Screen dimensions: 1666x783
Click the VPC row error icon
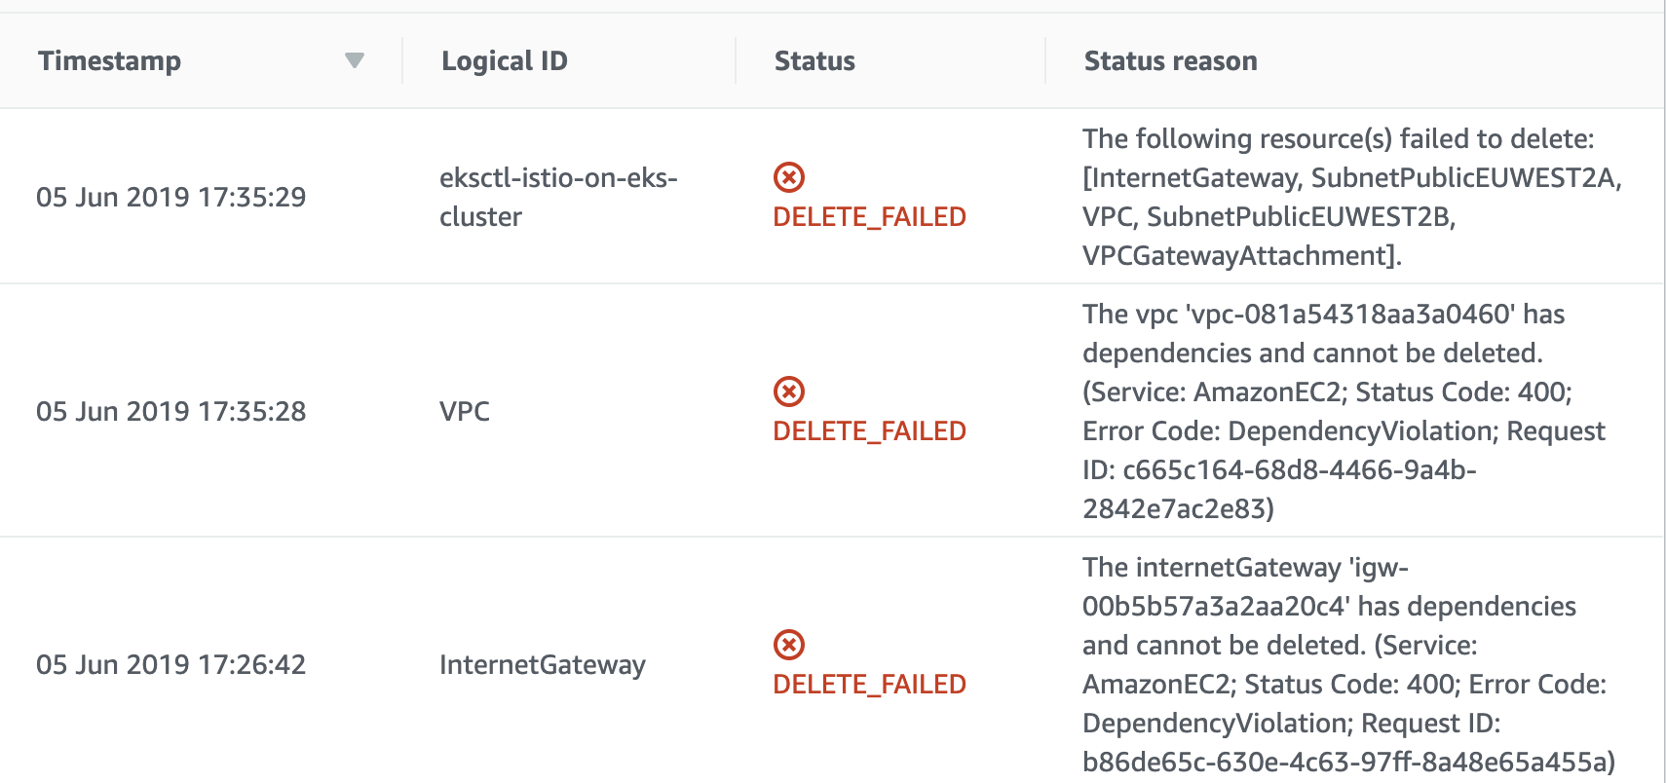(x=789, y=391)
